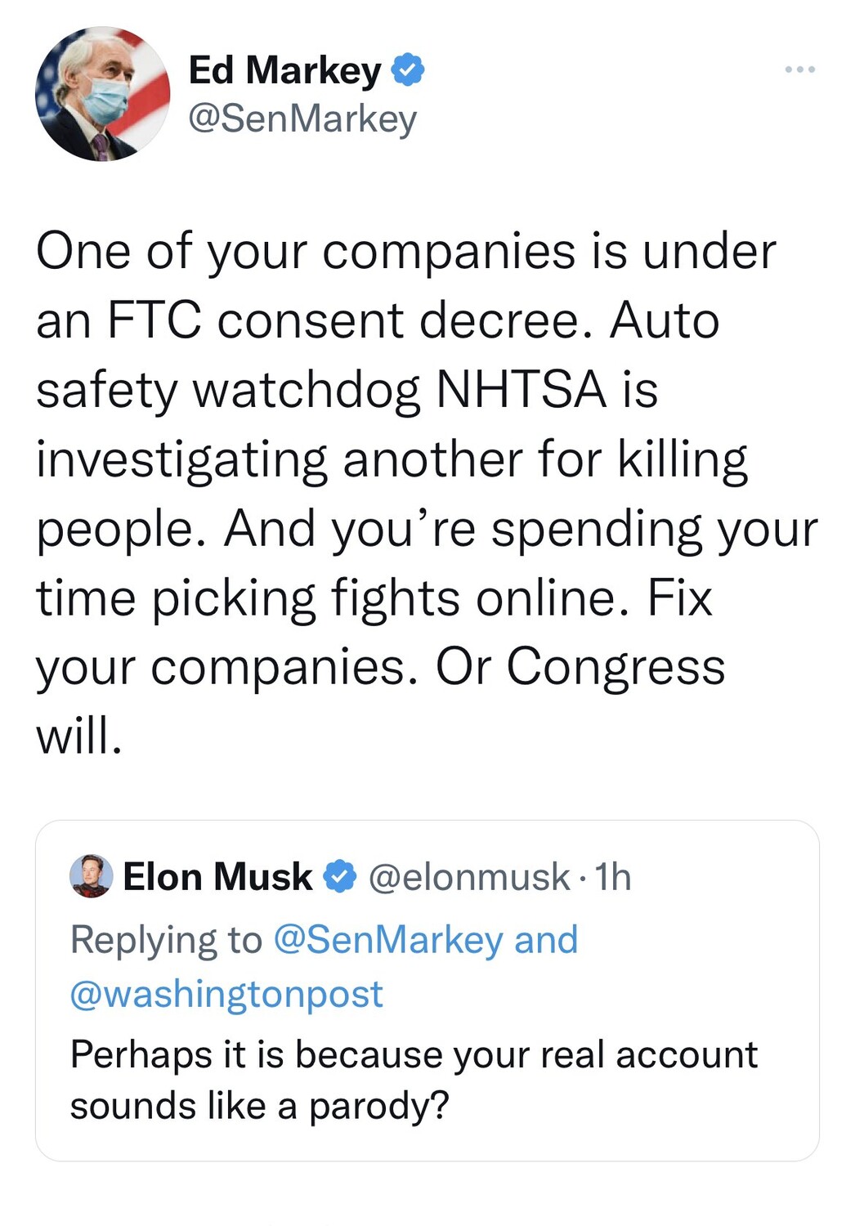Open the tweet's three-dot more options menu

click(799, 70)
